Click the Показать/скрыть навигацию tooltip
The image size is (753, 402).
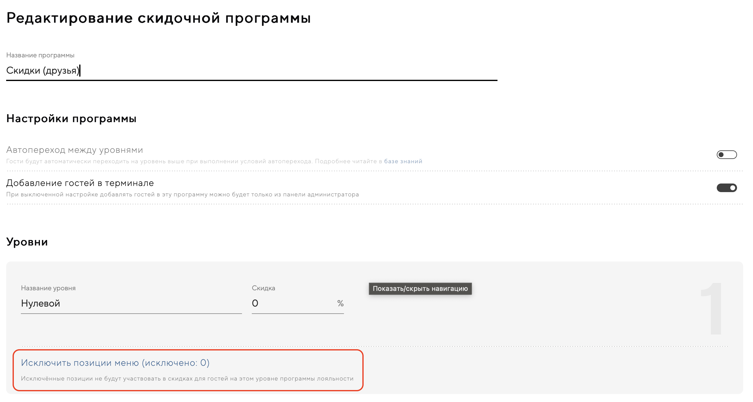pyautogui.click(x=420, y=289)
